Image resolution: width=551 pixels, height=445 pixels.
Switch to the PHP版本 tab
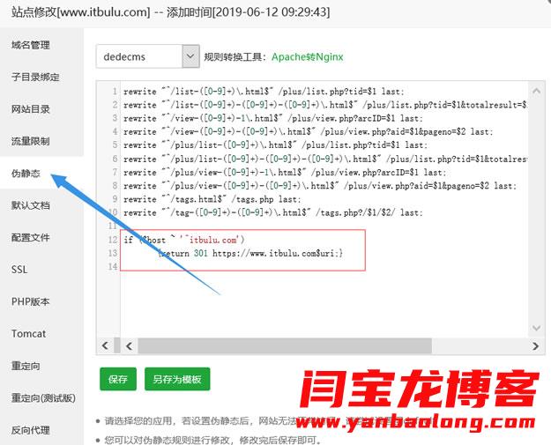(30, 301)
